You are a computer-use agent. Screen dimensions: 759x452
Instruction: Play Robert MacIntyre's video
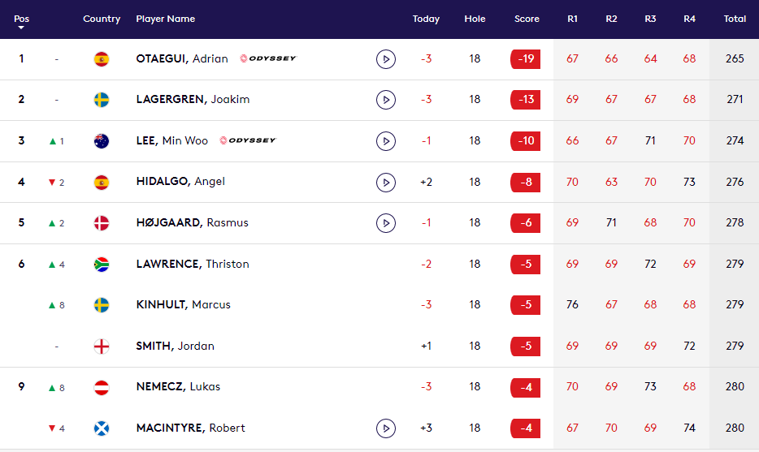386,428
